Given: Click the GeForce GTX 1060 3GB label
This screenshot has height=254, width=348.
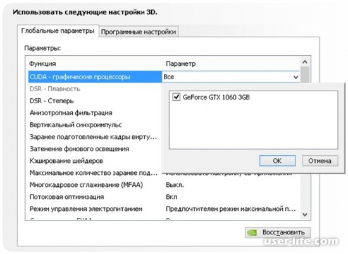Looking at the screenshot, I should click(x=216, y=97).
